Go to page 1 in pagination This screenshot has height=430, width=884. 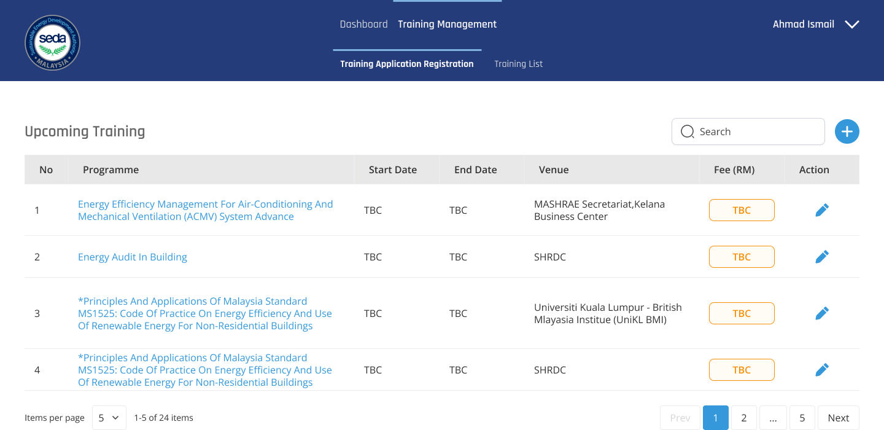(x=716, y=418)
